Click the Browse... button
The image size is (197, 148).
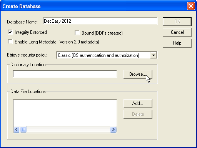pyautogui.click(x=138, y=74)
